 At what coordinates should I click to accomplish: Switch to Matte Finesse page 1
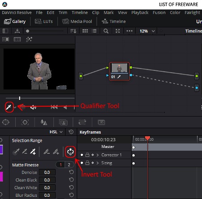pos(61,165)
